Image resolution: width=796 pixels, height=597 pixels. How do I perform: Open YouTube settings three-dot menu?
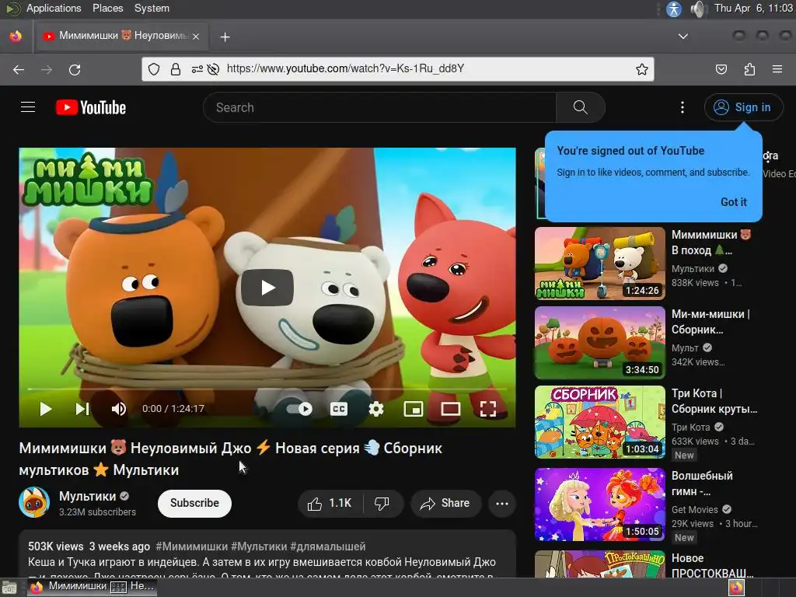point(683,107)
